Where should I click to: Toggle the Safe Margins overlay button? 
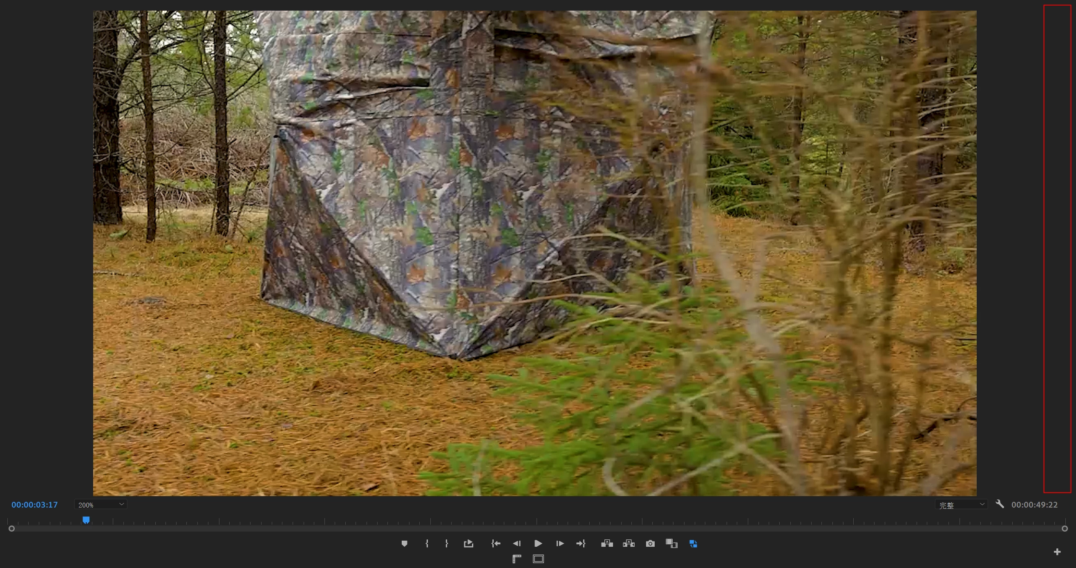pos(539,559)
